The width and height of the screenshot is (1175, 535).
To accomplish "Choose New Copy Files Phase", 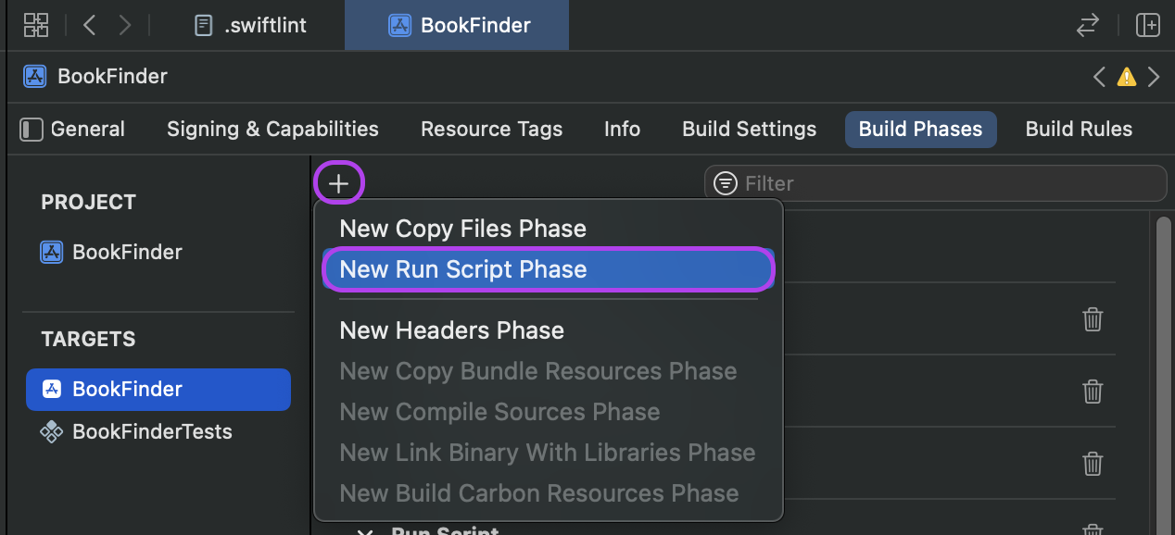I will (x=462, y=229).
